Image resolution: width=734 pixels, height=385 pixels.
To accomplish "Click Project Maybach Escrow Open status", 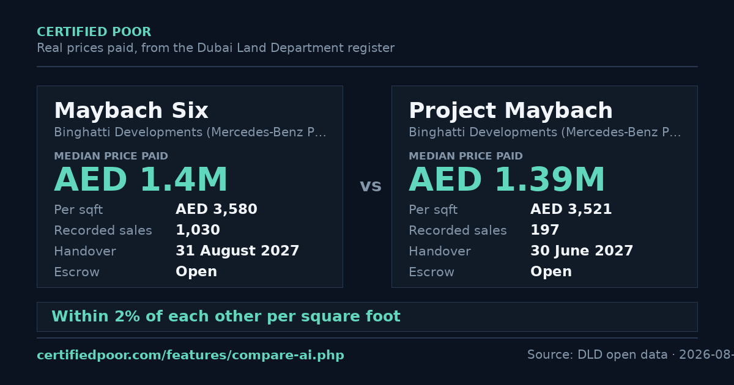I will 551,272.
